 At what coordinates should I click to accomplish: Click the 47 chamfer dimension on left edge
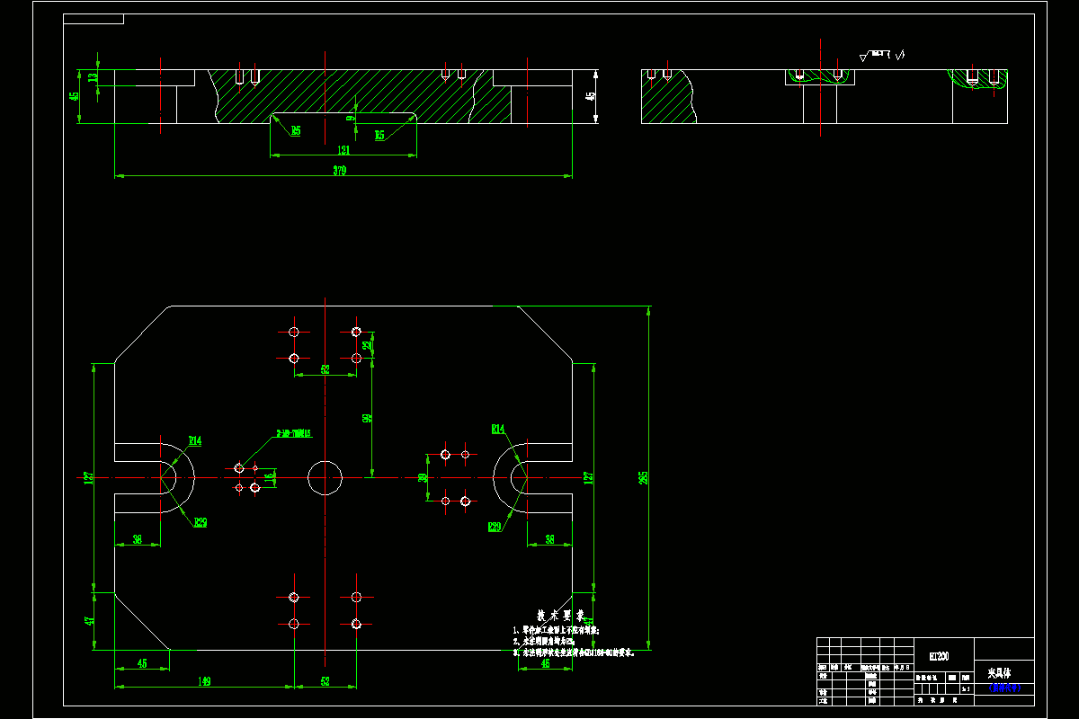pyautogui.click(x=88, y=620)
